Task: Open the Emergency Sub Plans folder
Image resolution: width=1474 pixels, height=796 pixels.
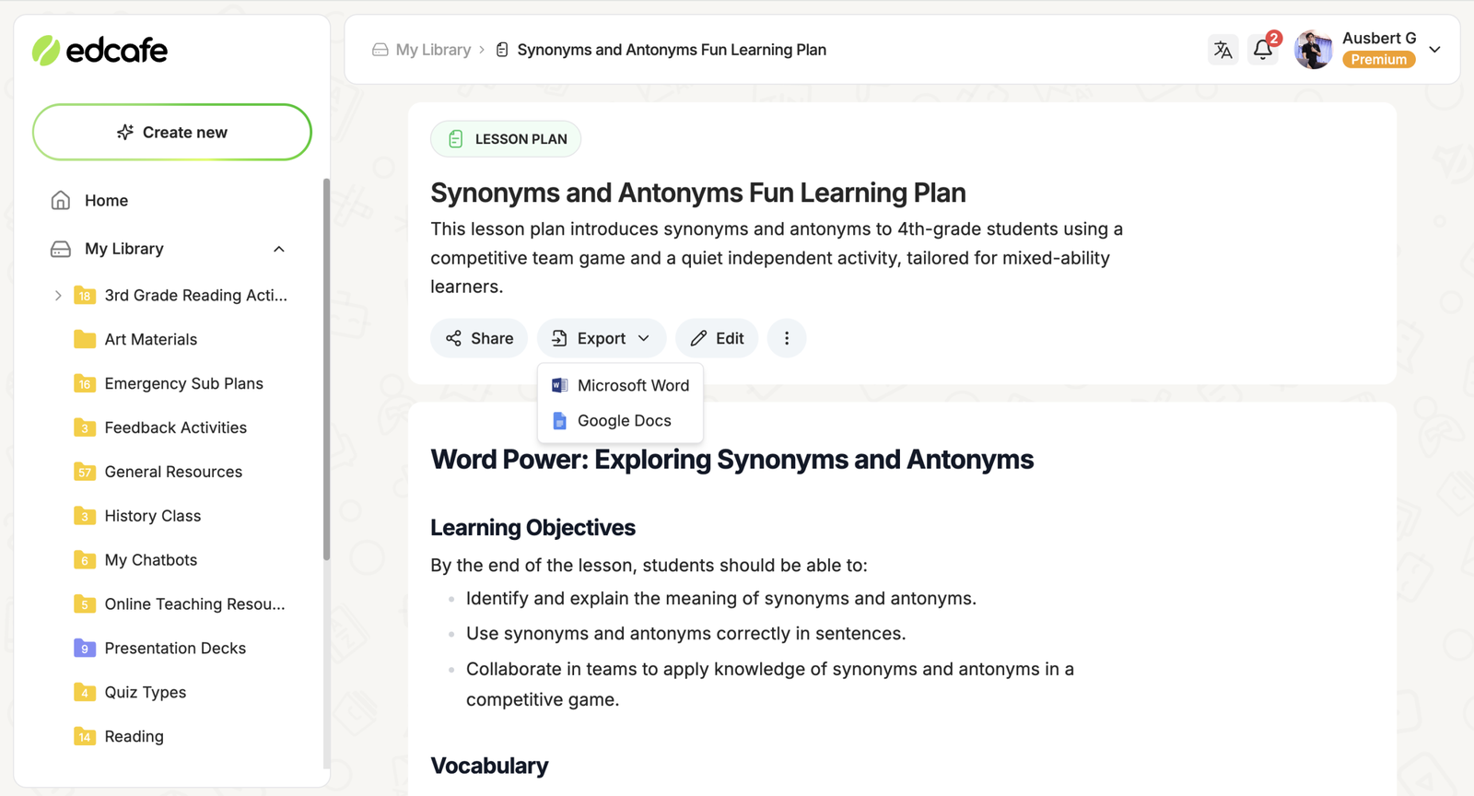Action: point(183,383)
